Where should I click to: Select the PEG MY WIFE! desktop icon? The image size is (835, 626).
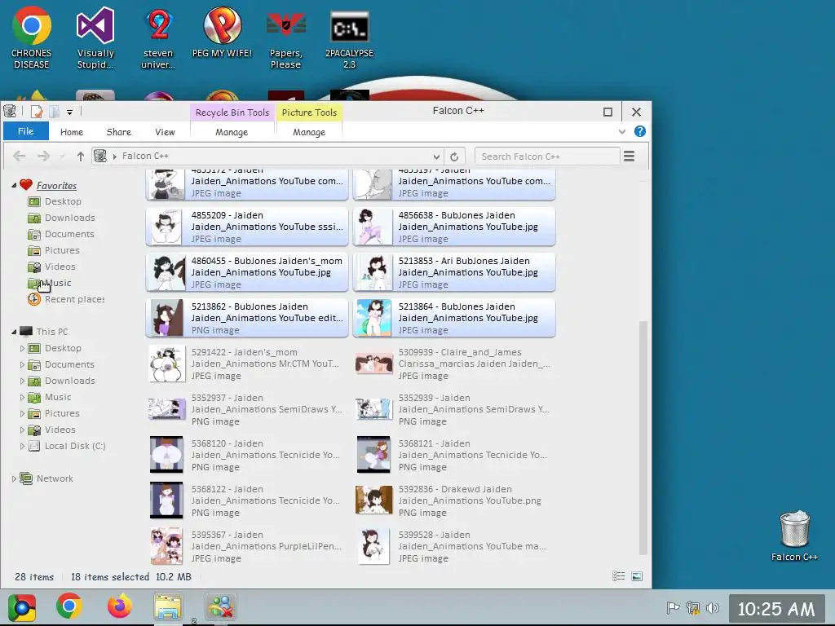[x=222, y=33]
